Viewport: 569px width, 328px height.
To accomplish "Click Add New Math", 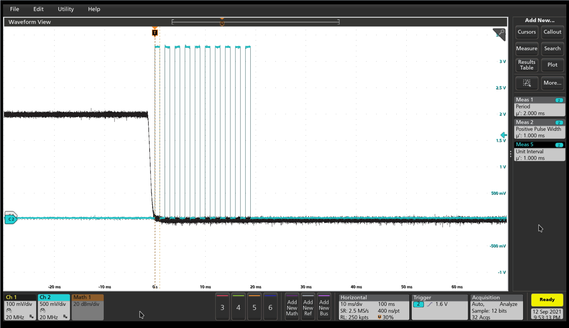I will tap(292, 307).
